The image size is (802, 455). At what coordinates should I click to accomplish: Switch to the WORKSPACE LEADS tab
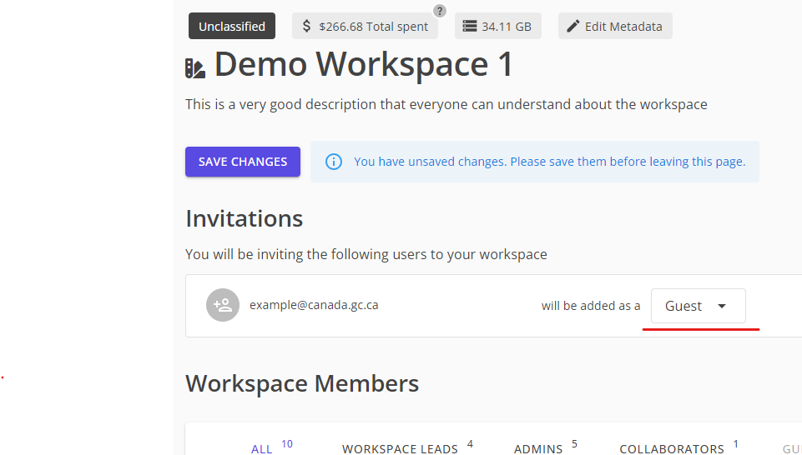(400, 449)
